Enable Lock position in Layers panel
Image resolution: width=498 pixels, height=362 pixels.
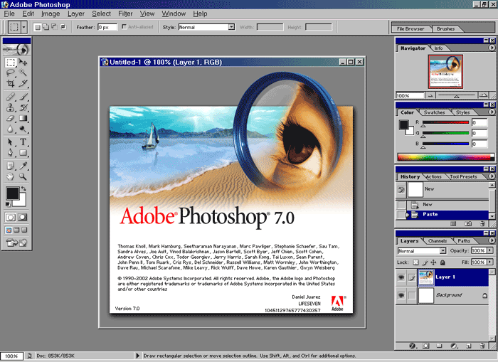pyautogui.click(x=433, y=262)
